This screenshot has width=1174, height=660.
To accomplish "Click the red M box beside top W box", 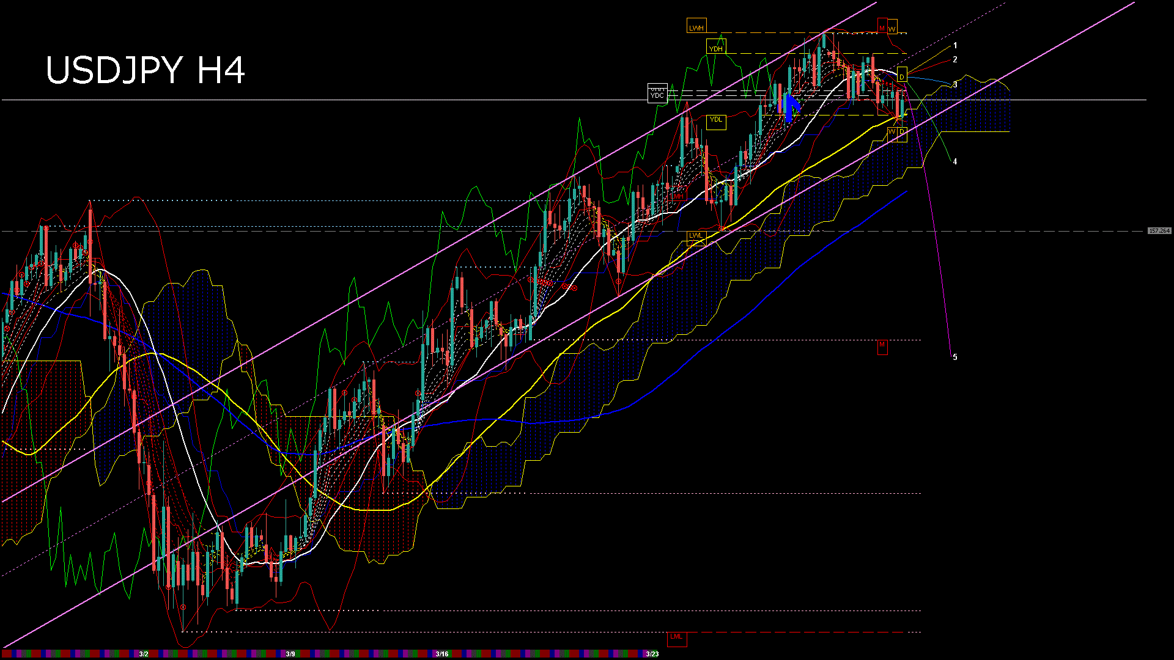I will [882, 28].
